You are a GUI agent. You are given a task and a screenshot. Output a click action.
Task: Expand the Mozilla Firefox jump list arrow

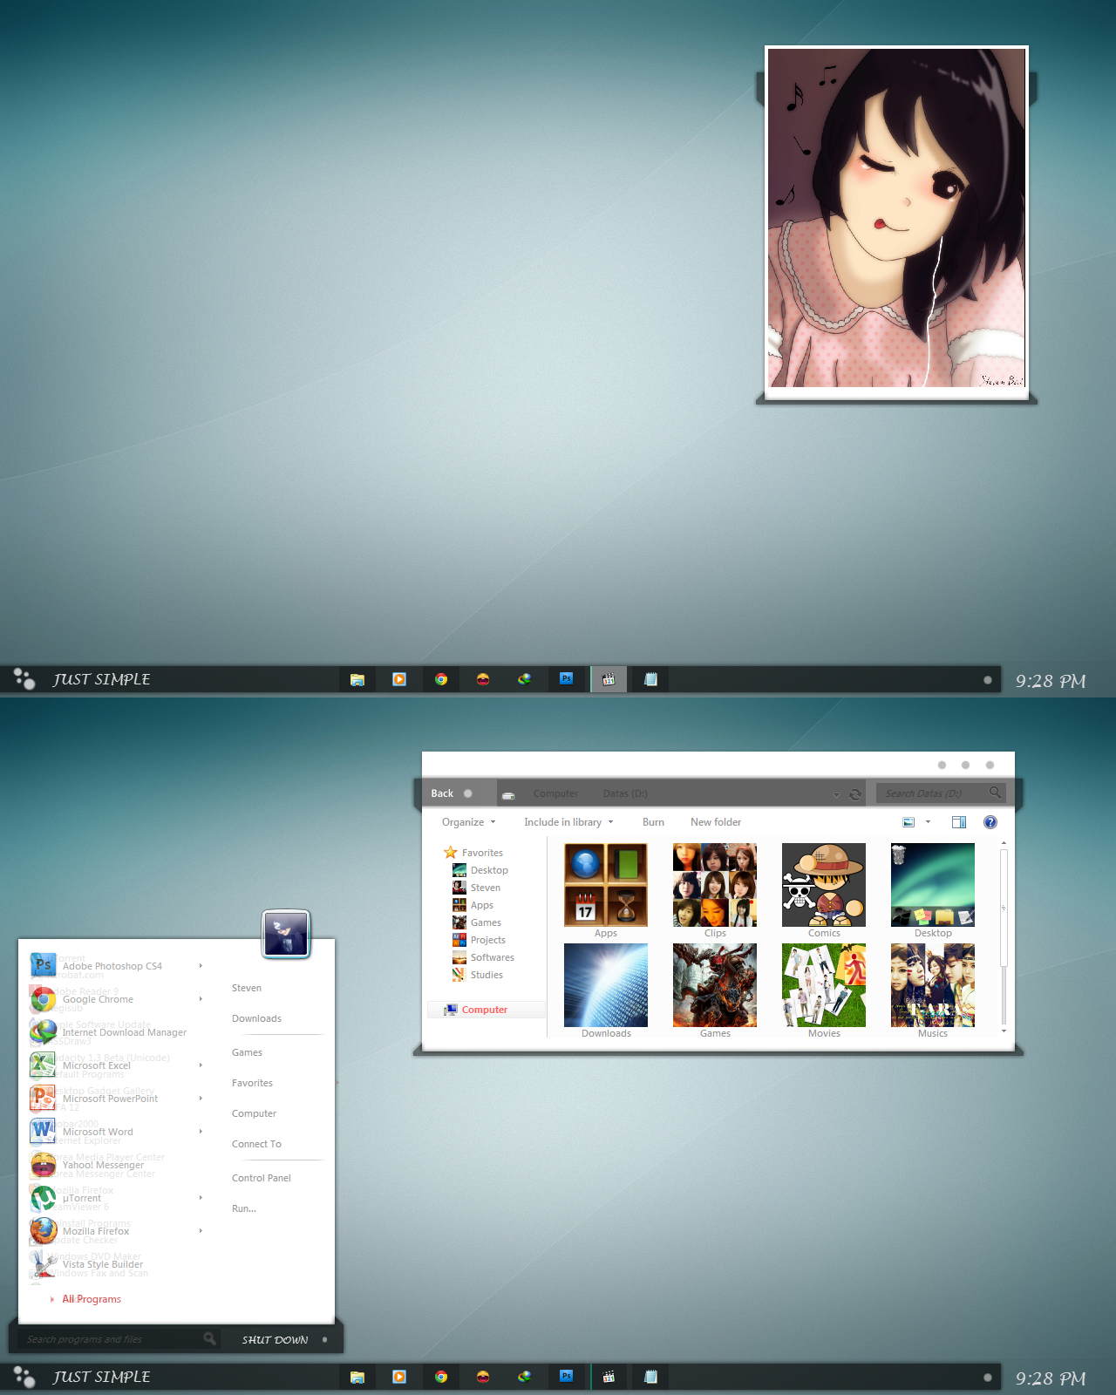[x=201, y=1231]
